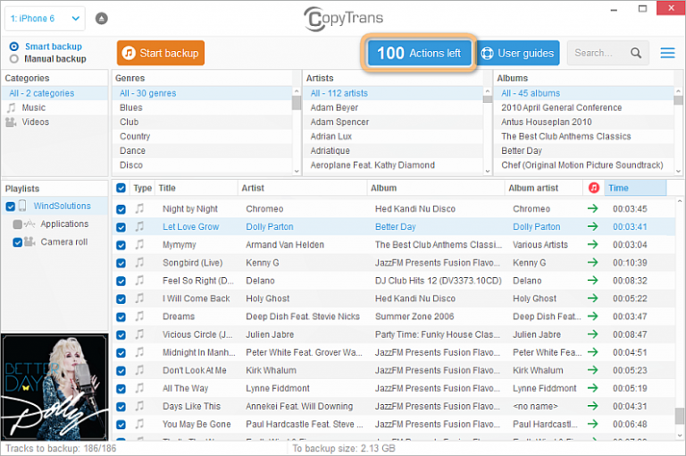Click the search magnifier icon

coord(636,53)
